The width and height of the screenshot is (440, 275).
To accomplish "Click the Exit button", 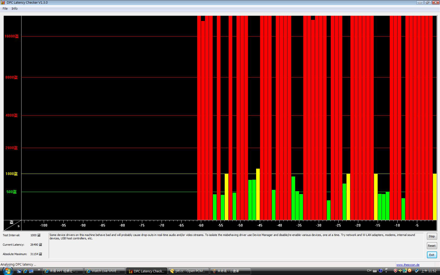I will (432, 255).
